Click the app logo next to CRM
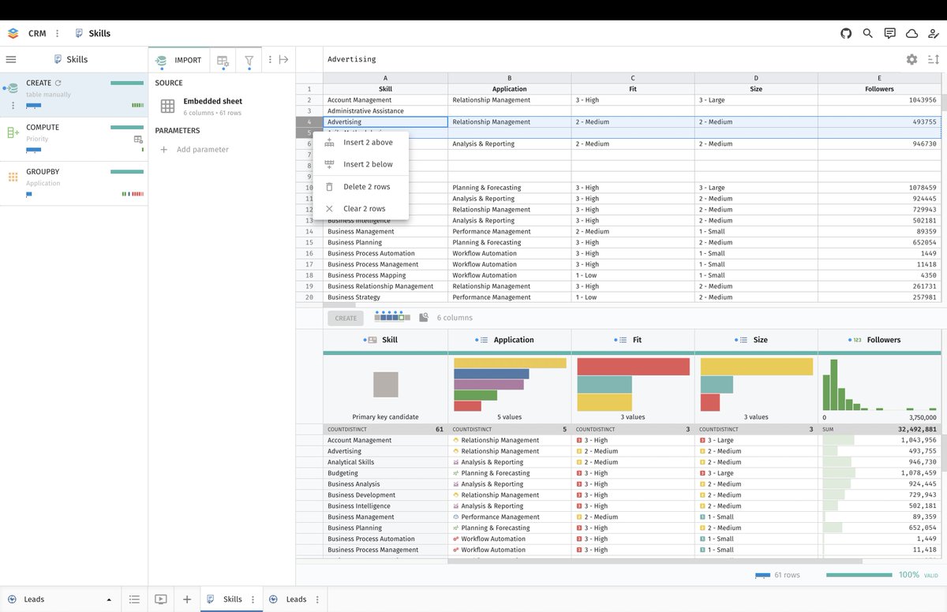Screen dimensions: 947x612 pos(13,33)
